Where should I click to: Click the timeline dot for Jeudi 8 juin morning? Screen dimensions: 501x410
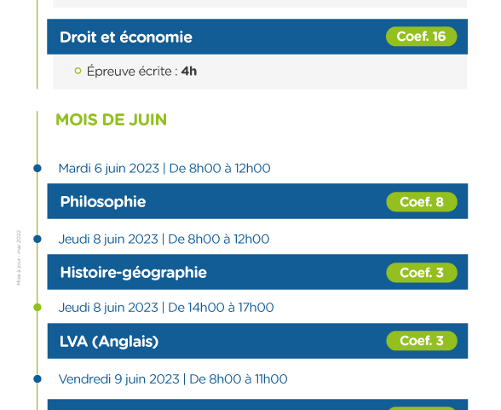click(x=37, y=239)
